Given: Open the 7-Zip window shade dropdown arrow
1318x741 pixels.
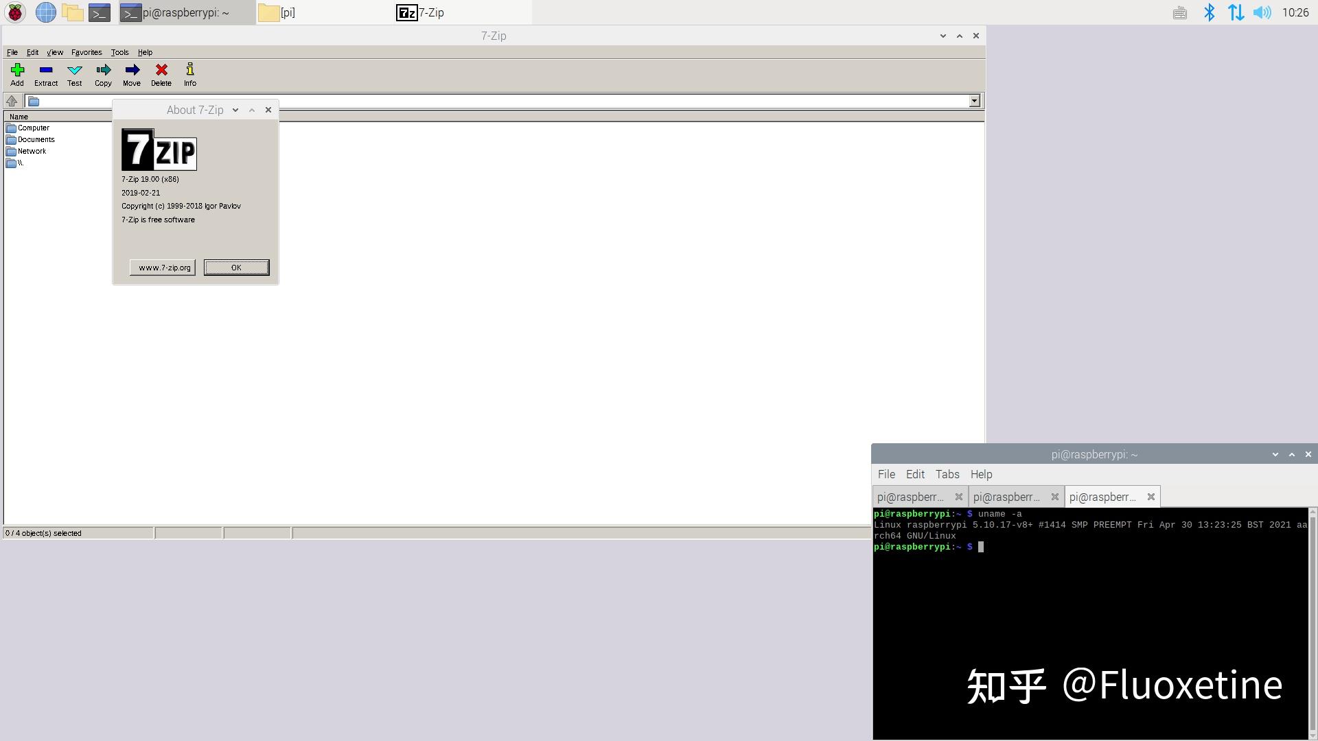Looking at the screenshot, I should pos(943,36).
